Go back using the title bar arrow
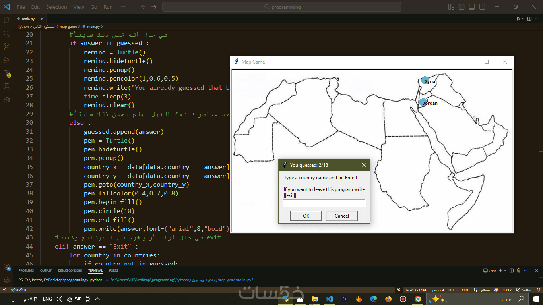543x305 pixels. 144,7
